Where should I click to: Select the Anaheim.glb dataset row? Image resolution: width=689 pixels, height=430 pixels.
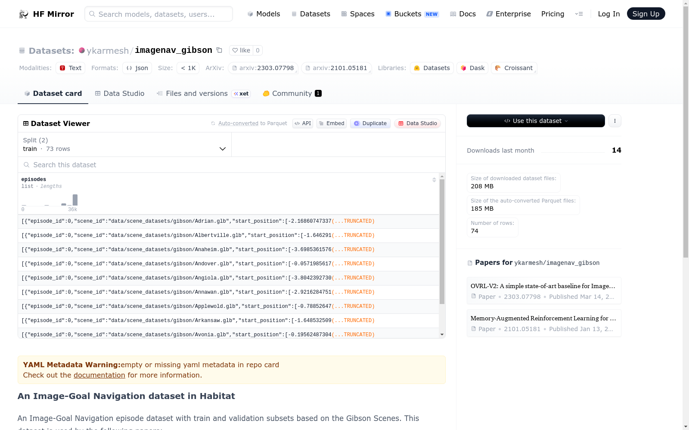229,250
